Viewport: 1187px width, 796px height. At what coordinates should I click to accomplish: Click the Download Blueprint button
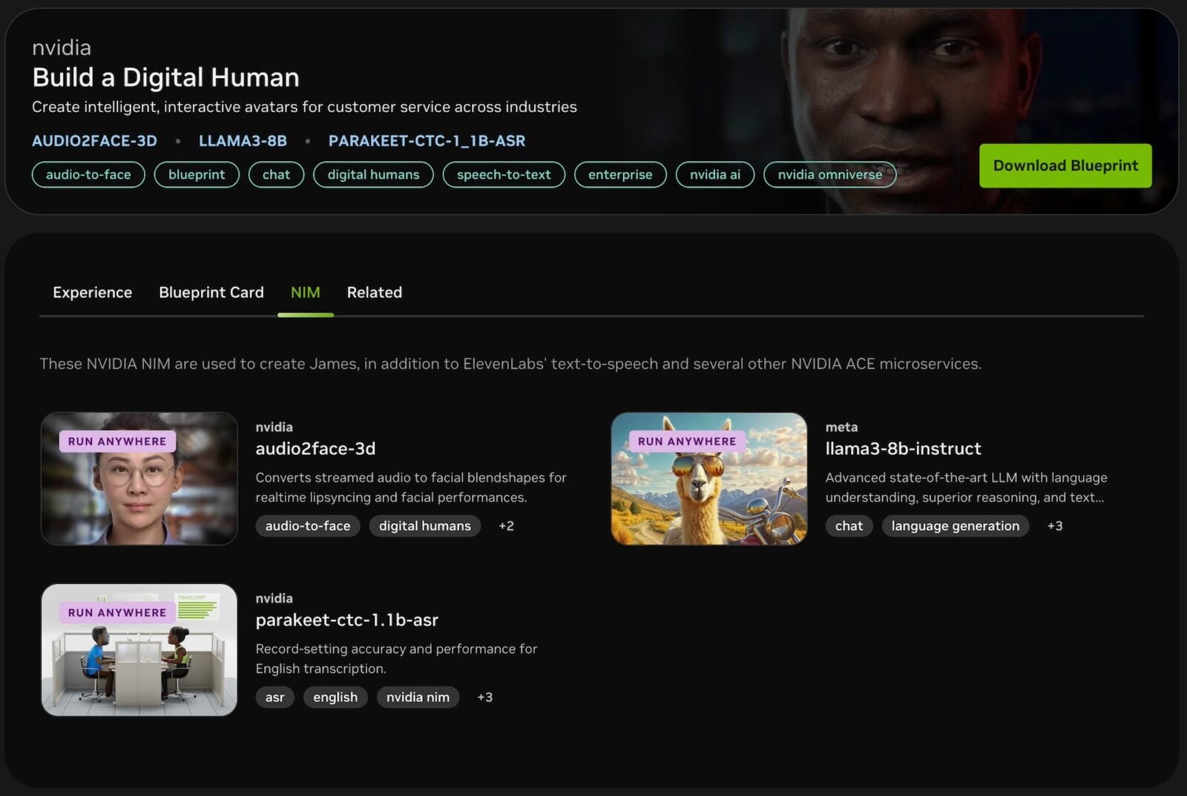(x=1065, y=165)
